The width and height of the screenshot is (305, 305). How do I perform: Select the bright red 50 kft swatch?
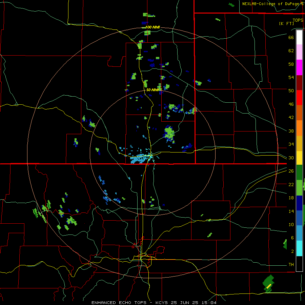click(299, 98)
